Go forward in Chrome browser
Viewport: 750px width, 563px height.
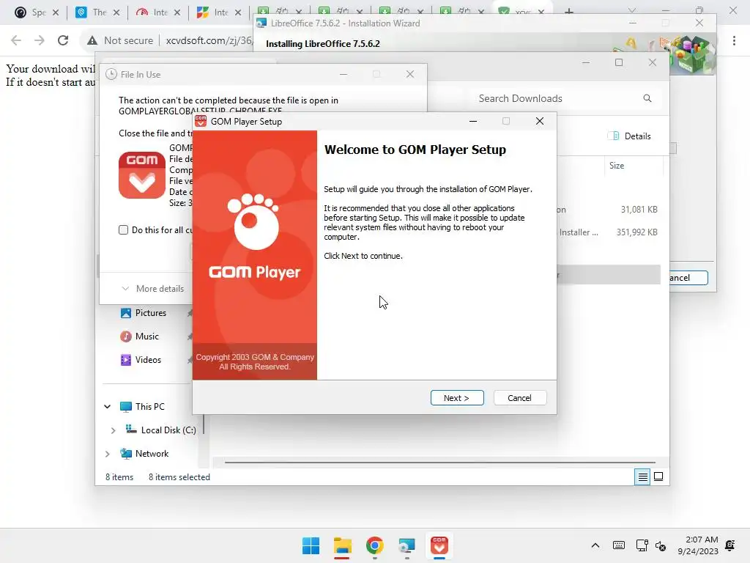point(40,40)
